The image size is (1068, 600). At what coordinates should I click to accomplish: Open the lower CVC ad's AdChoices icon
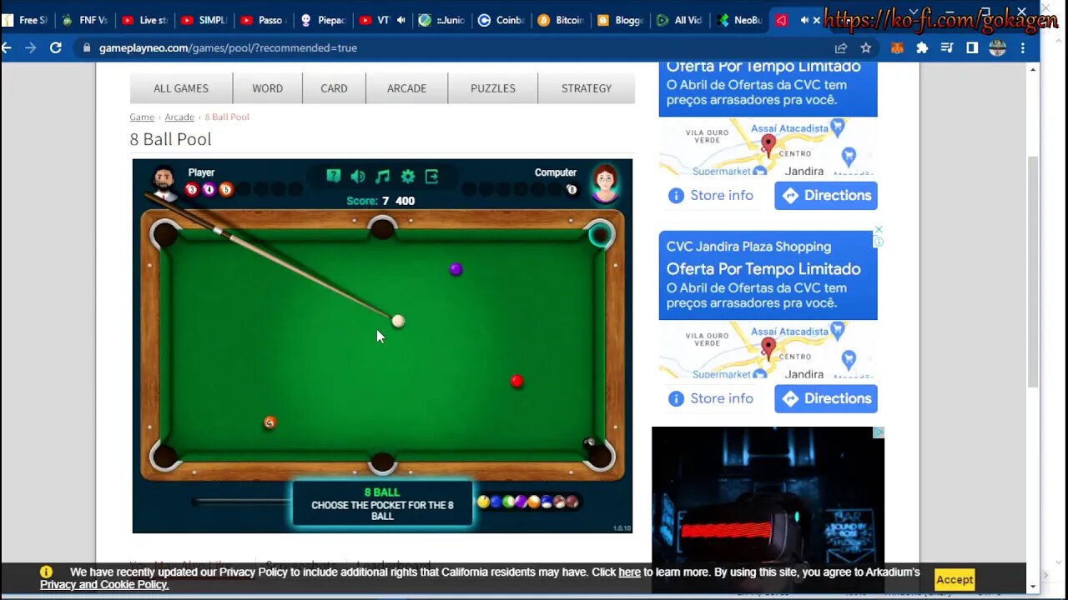coord(878,242)
